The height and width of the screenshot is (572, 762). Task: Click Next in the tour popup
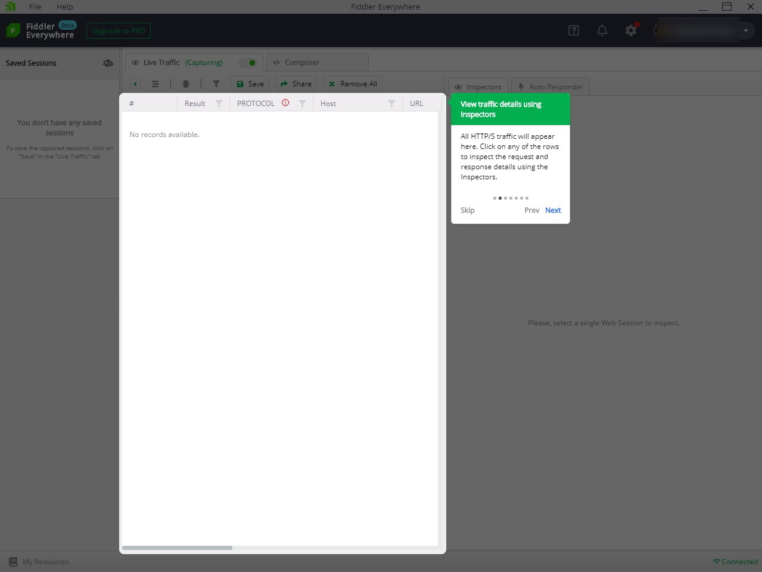[x=553, y=210]
